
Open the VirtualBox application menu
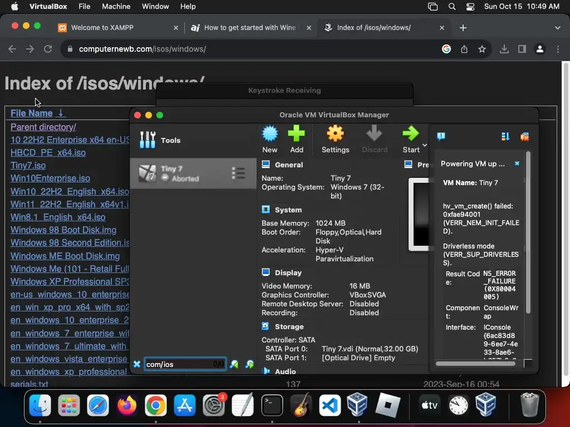tap(48, 7)
